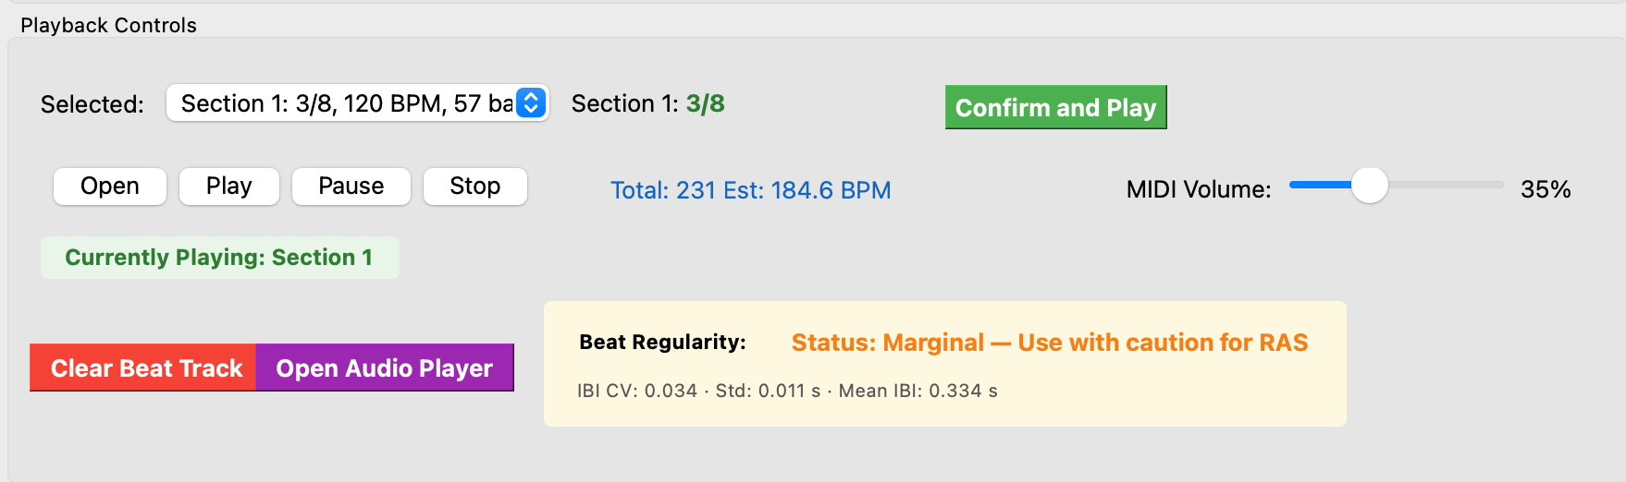Viewport: 1626px width, 482px height.
Task: Click the blue chevron arrows on the section dropdown
Action: 531,103
